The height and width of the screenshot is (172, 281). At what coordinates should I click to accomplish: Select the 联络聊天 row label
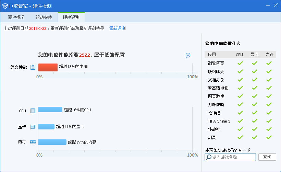tap(216, 72)
